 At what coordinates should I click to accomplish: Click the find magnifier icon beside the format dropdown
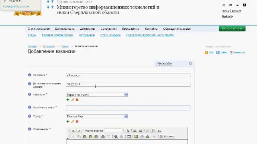[128, 131]
